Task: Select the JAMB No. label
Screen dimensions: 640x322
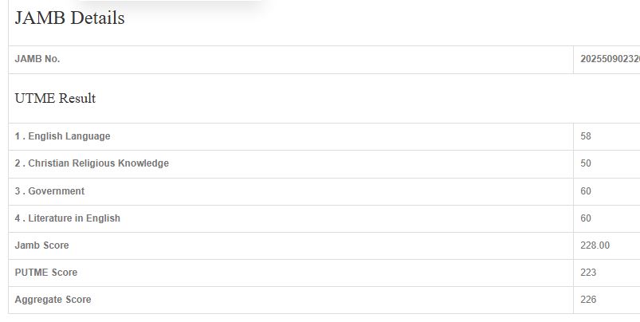Action: (x=37, y=59)
